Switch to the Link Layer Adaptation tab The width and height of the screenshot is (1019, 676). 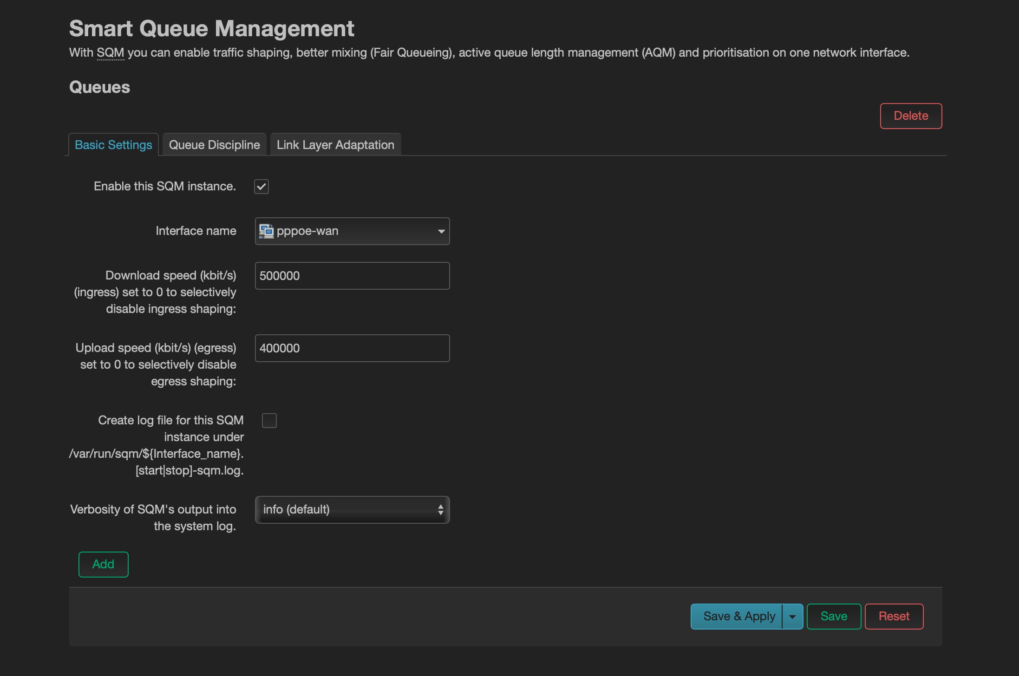coord(335,145)
